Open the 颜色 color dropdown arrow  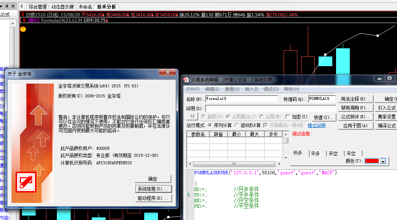point(383,161)
